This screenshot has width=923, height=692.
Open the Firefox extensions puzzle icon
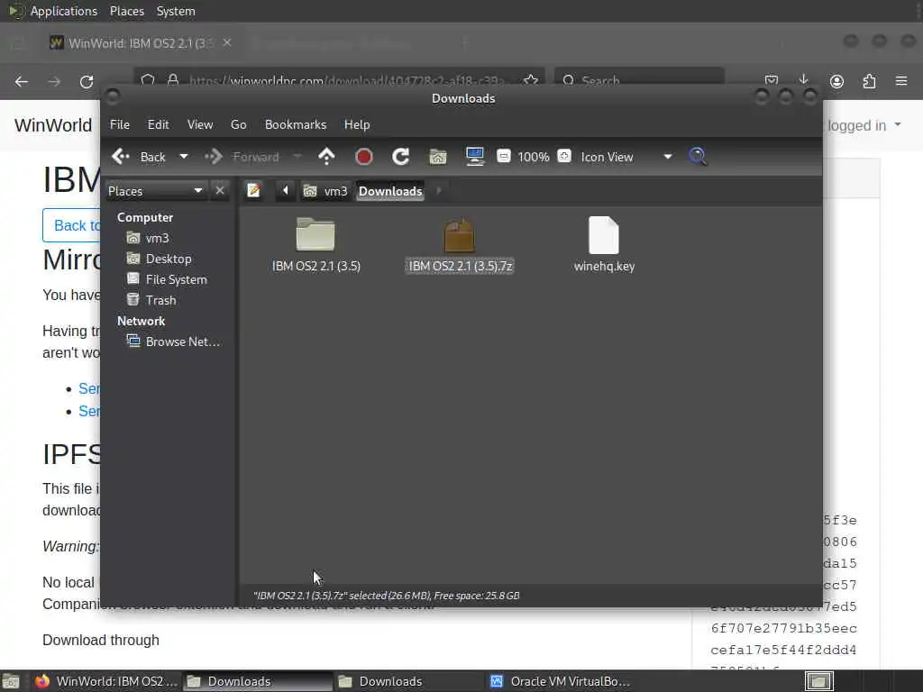tap(870, 81)
